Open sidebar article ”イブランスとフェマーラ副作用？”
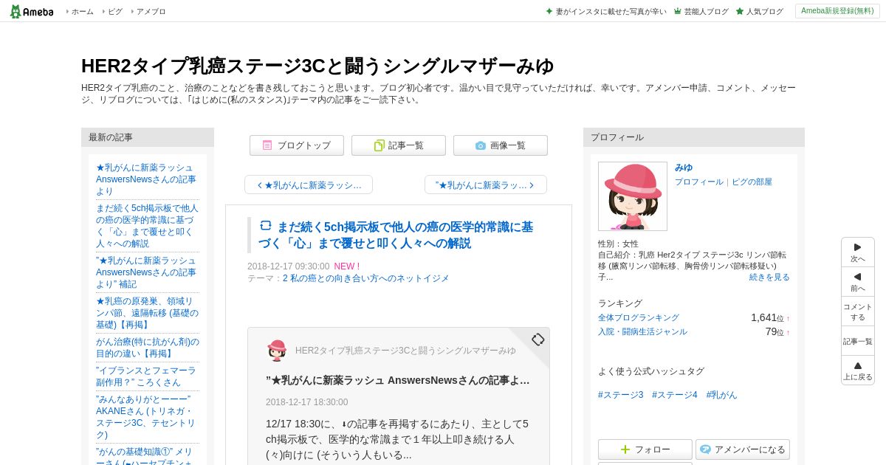This screenshot has width=886, height=465. tap(146, 376)
